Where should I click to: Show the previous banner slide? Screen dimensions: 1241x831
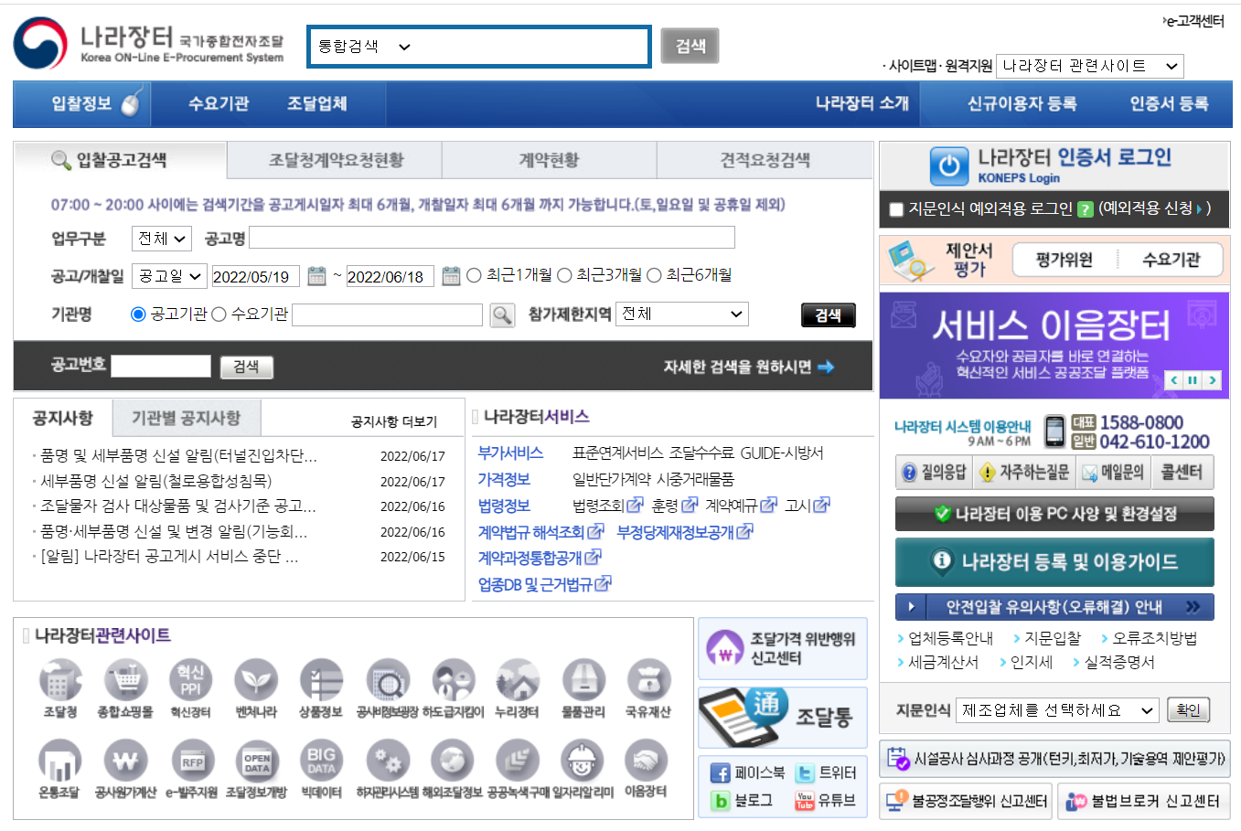point(1174,380)
